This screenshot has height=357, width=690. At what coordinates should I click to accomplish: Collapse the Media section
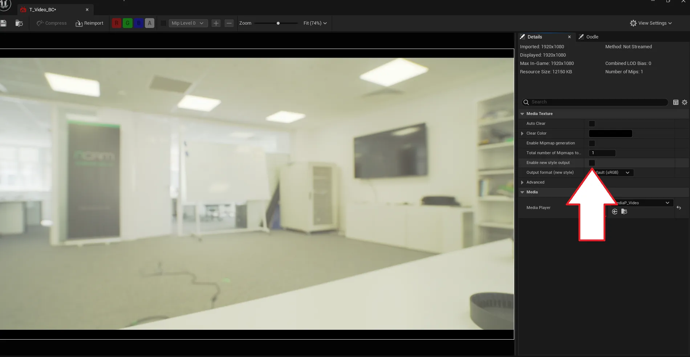tap(522, 192)
